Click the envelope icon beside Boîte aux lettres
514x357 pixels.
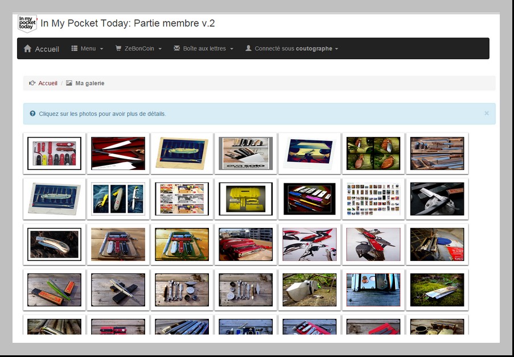point(176,48)
